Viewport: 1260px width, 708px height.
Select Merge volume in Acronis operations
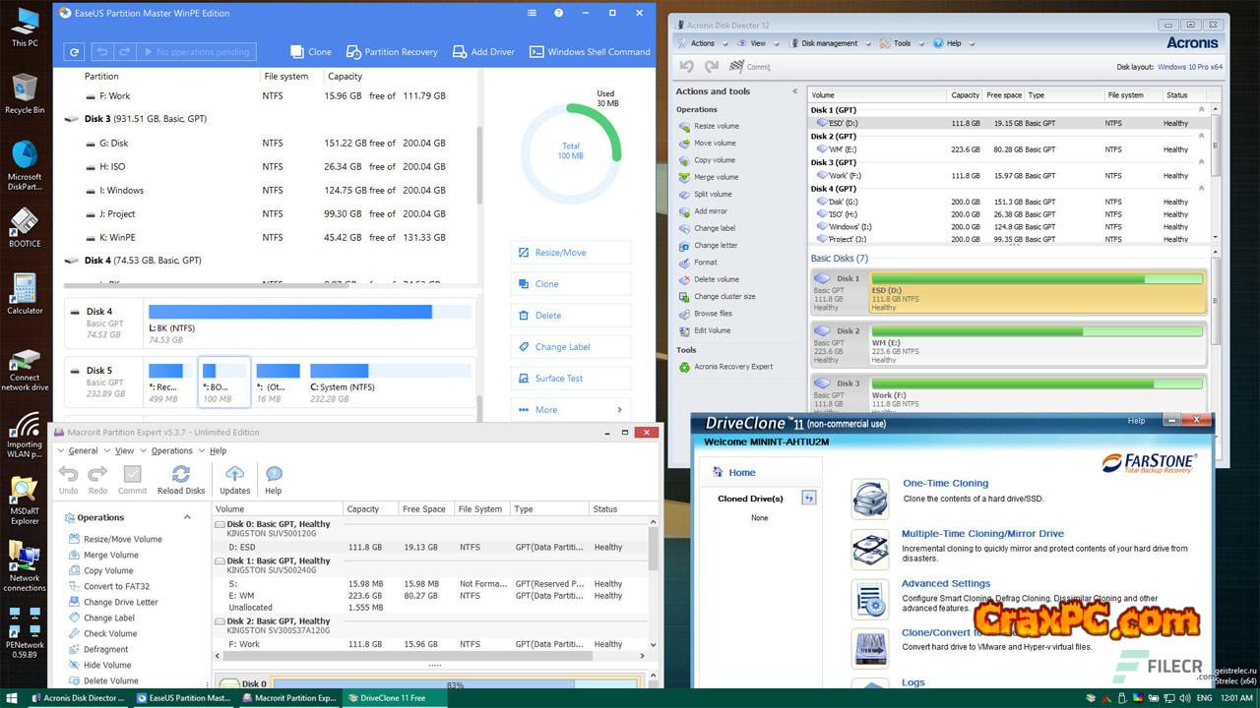716,177
